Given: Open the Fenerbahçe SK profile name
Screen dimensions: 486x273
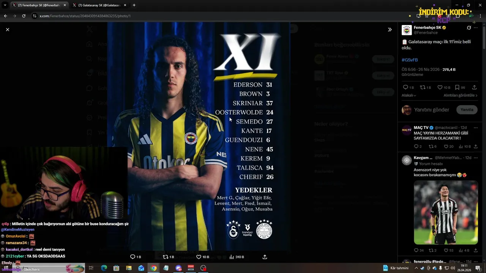Looking at the screenshot, I should pyautogui.click(x=427, y=28).
